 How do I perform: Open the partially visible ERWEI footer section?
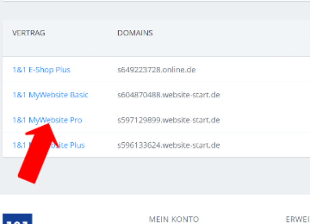[x=298, y=219]
